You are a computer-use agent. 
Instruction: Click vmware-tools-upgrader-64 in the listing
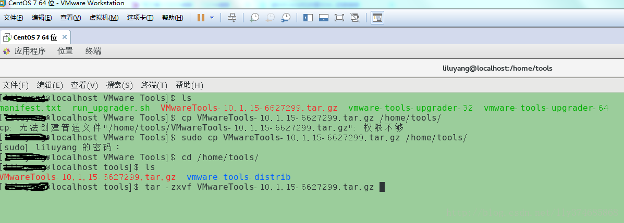(546, 108)
